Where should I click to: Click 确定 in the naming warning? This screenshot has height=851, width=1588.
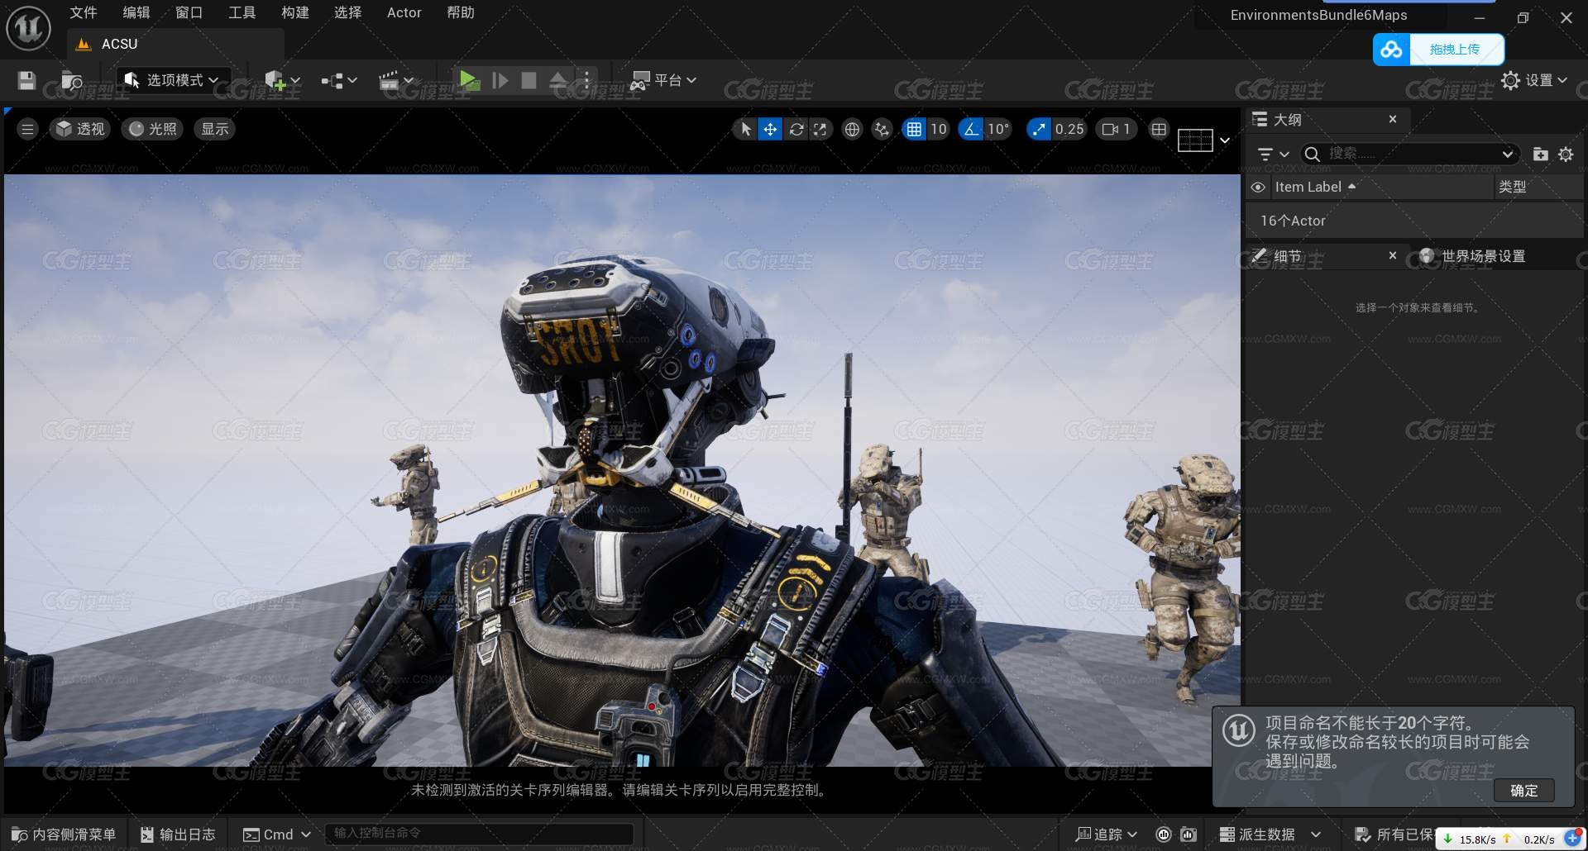pos(1524,791)
